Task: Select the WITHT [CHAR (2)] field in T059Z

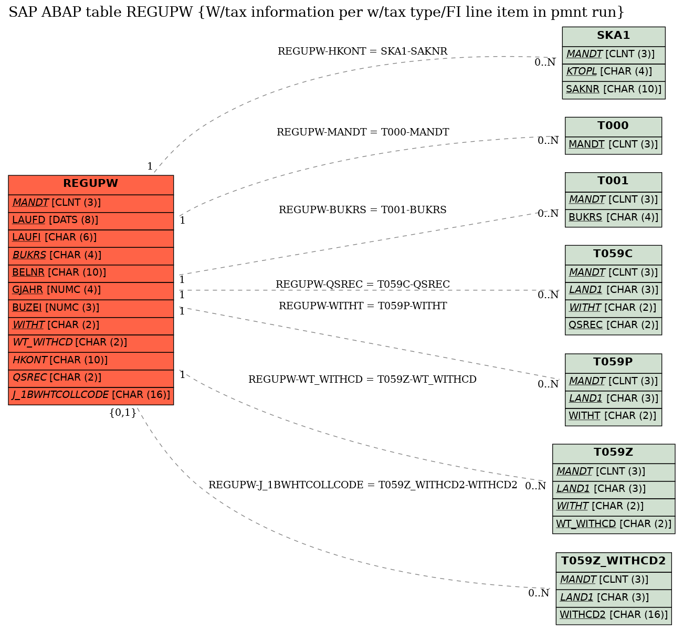Action: pos(614,507)
